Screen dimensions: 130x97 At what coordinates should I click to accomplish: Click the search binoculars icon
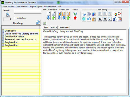8,14
